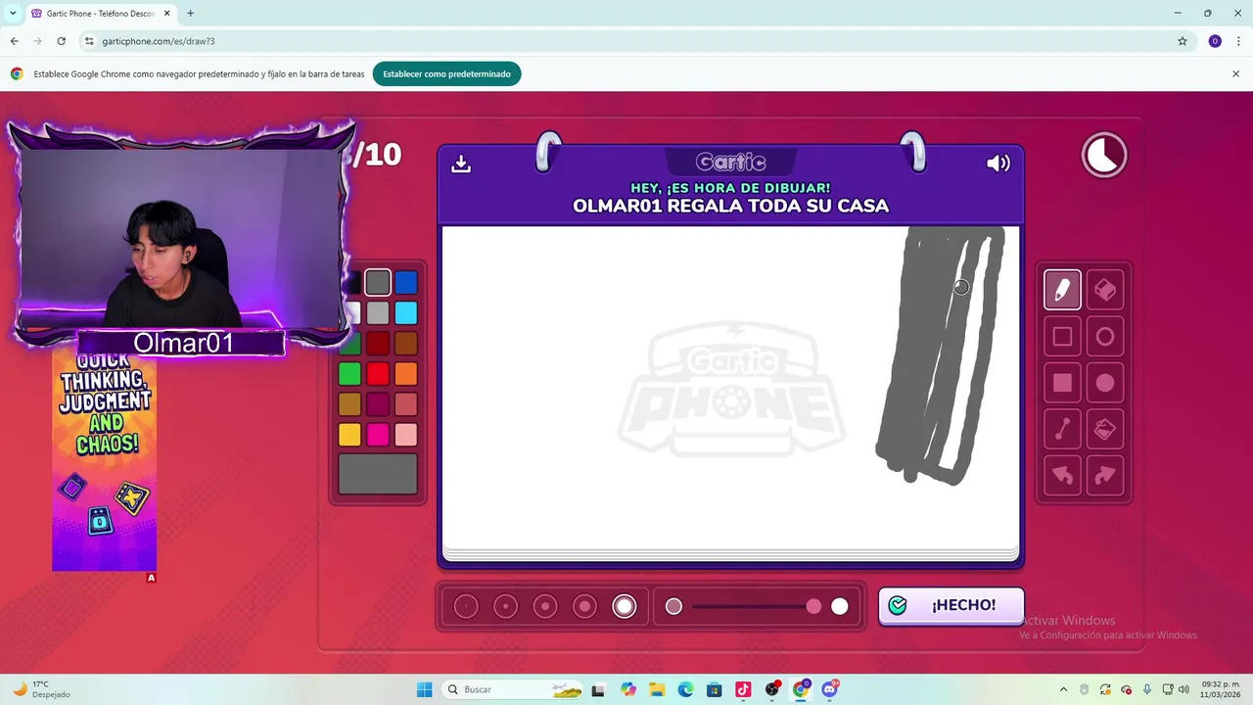Choose the second smallest brush size
1253x705 pixels.
(505, 607)
